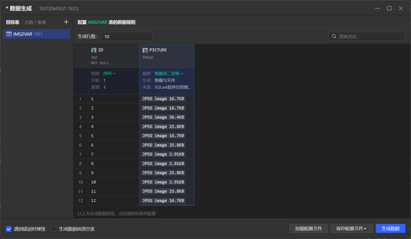The width and height of the screenshot is (411, 239).
Task: Click the 搜索列名 search field
Action: (370, 37)
